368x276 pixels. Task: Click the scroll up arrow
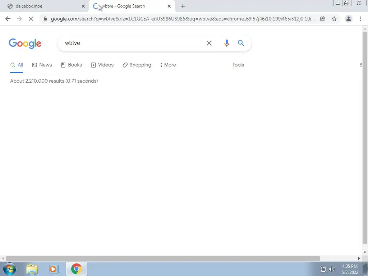pyautogui.click(x=365, y=29)
